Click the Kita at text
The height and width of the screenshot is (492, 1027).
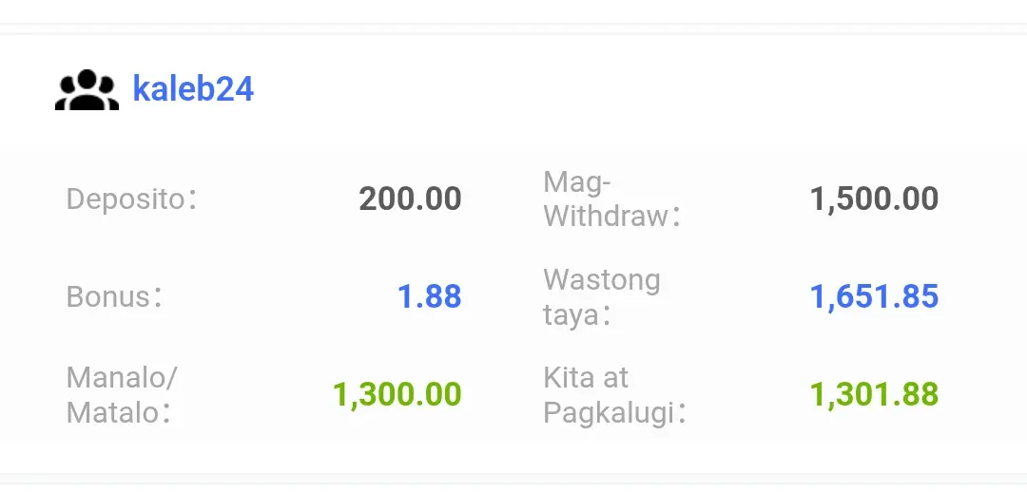[586, 377]
